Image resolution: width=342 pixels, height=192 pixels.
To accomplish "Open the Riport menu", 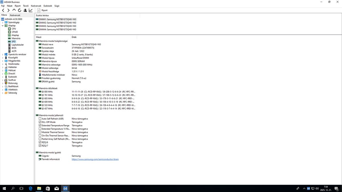I will (18, 6).
